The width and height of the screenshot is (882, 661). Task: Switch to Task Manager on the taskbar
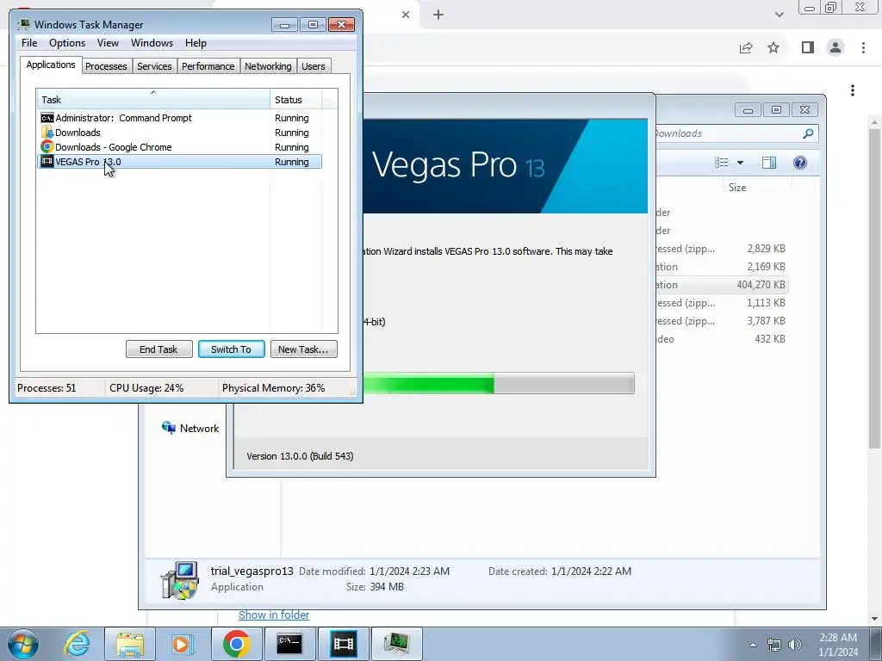tap(396, 644)
